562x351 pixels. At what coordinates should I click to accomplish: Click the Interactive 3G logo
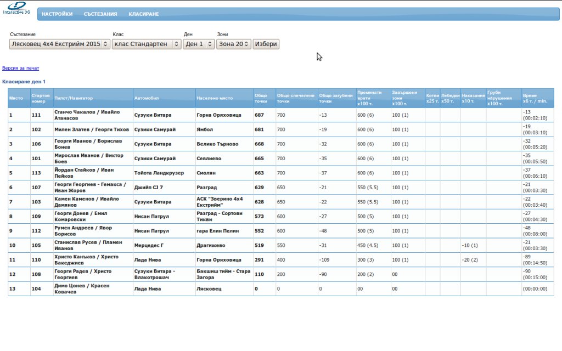16,8
